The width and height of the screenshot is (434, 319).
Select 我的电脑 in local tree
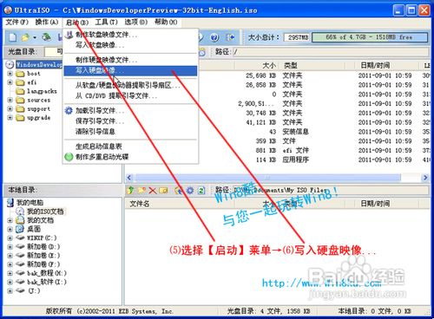tap(30, 203)
